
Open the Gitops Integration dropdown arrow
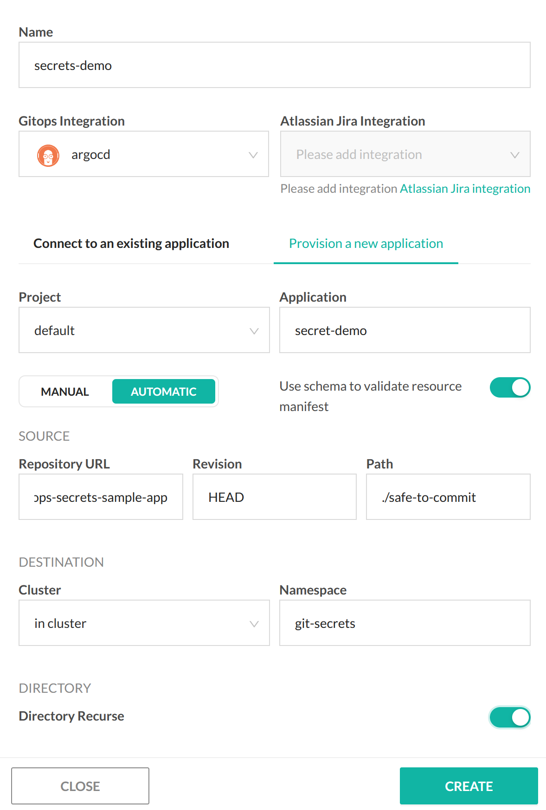click(x=253, y=155)
